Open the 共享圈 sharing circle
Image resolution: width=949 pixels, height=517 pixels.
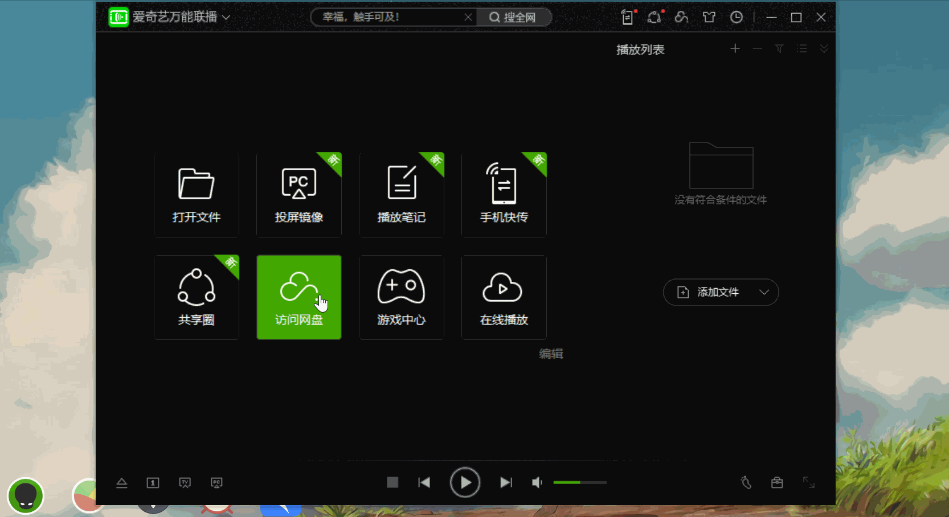click(x=196, y=297)
